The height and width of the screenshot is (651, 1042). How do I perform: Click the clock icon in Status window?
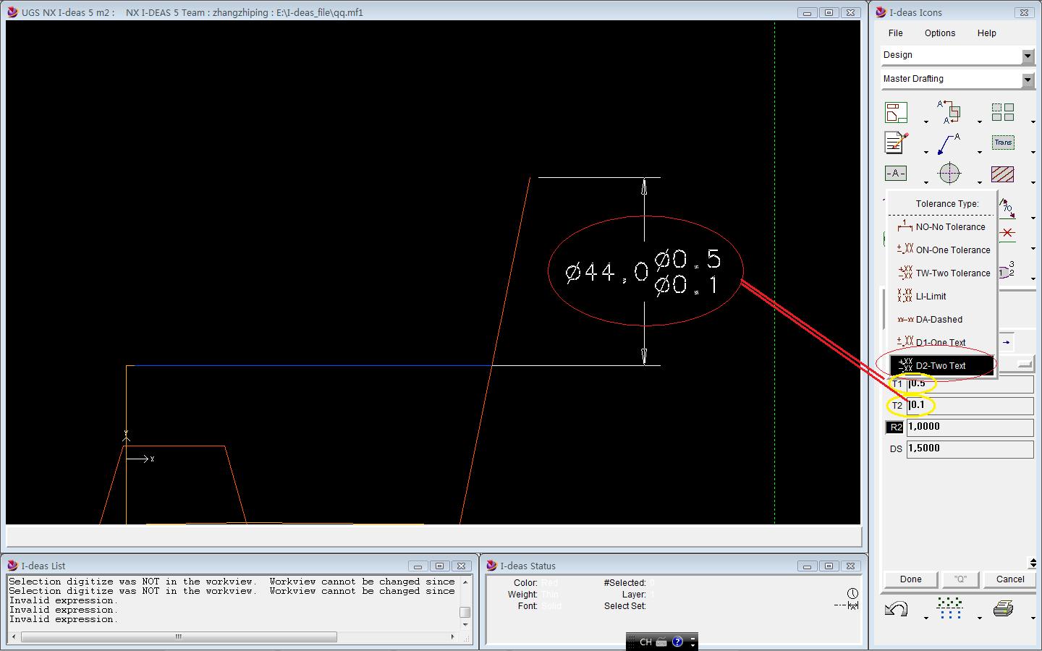coord(852,593)
